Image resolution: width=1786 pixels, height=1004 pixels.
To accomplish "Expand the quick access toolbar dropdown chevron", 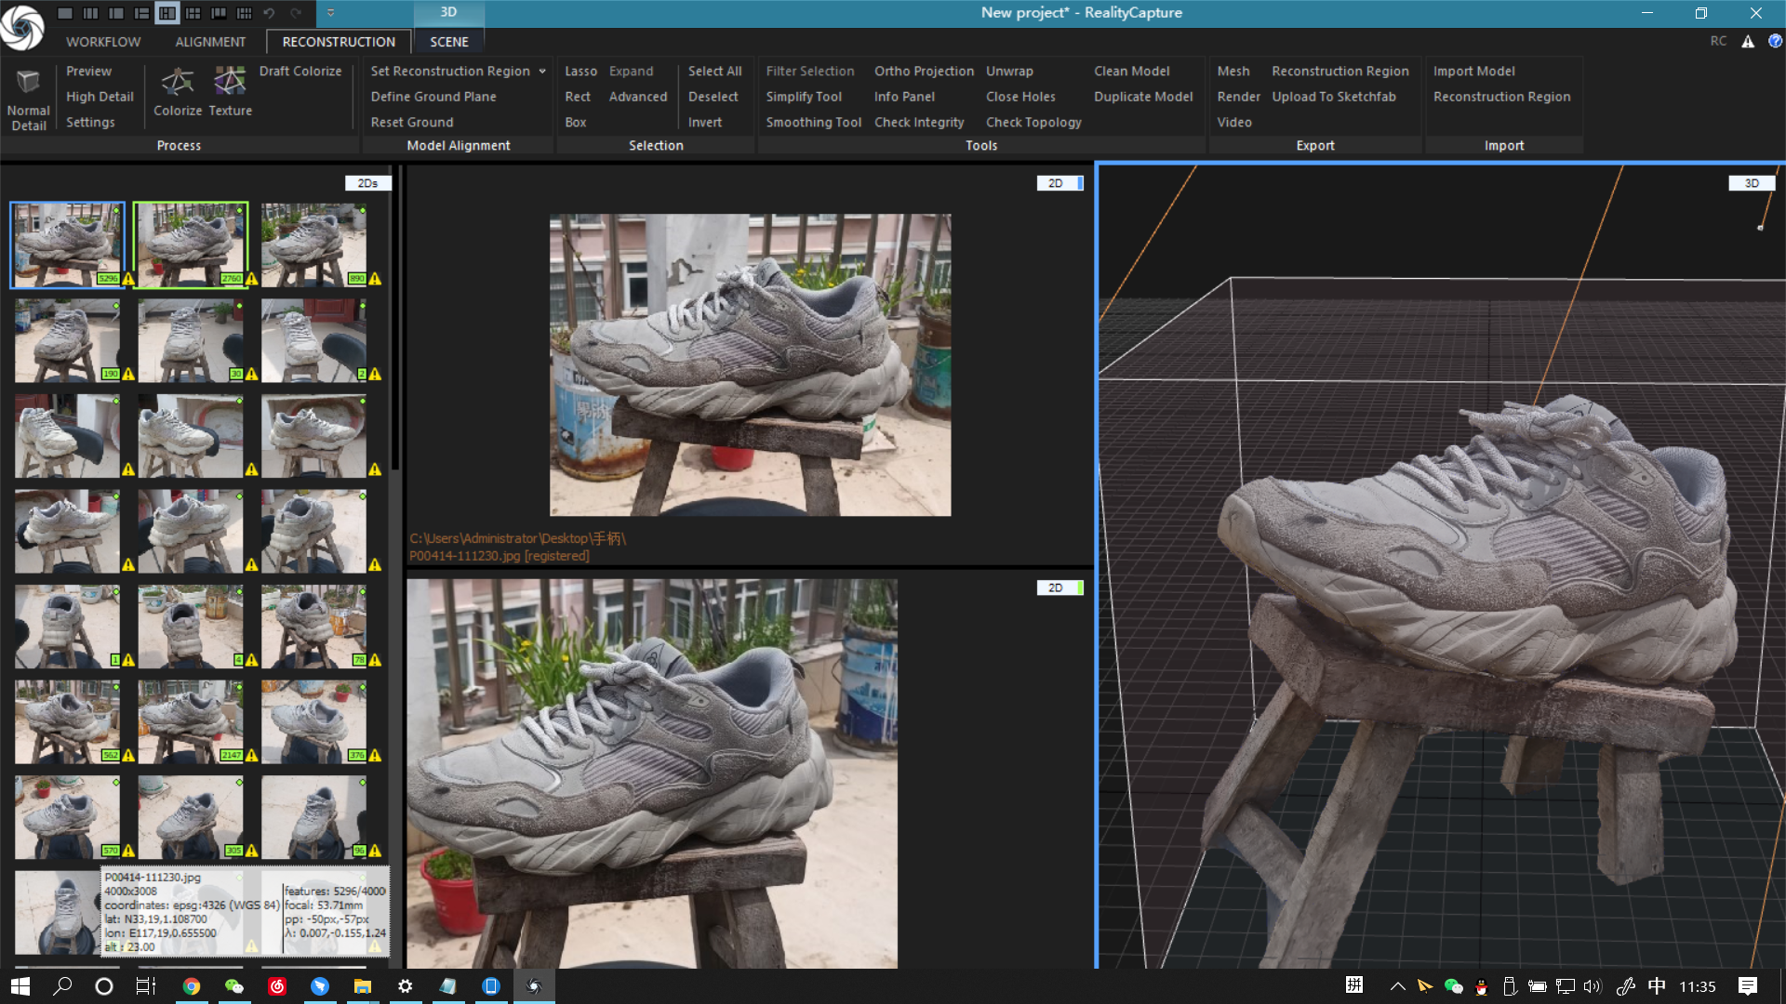I will [x=330, y=13].
